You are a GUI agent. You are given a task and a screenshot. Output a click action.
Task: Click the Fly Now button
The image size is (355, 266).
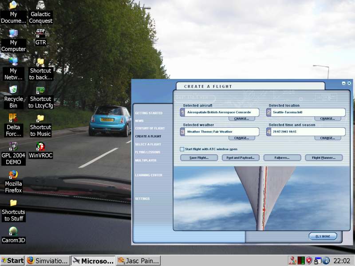(323, 236)
